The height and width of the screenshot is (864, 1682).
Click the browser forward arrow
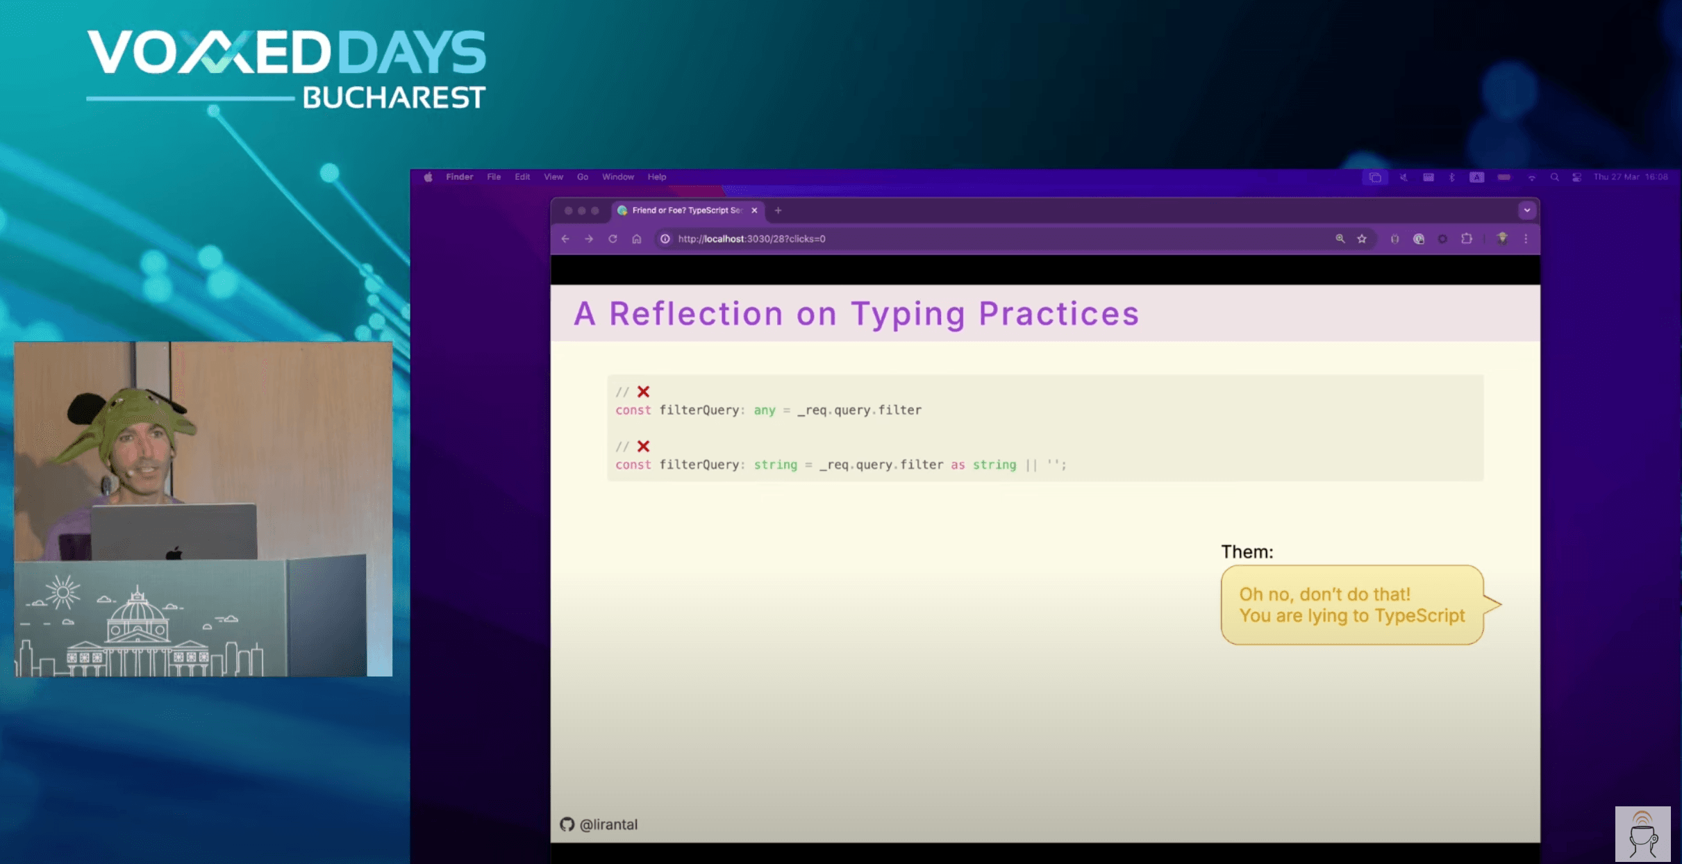click(x=589, y=239)
